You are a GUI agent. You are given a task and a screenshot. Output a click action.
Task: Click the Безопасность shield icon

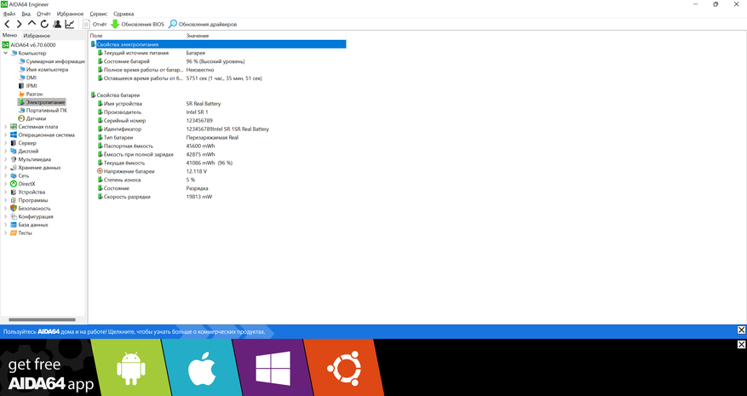click(14, 209)
